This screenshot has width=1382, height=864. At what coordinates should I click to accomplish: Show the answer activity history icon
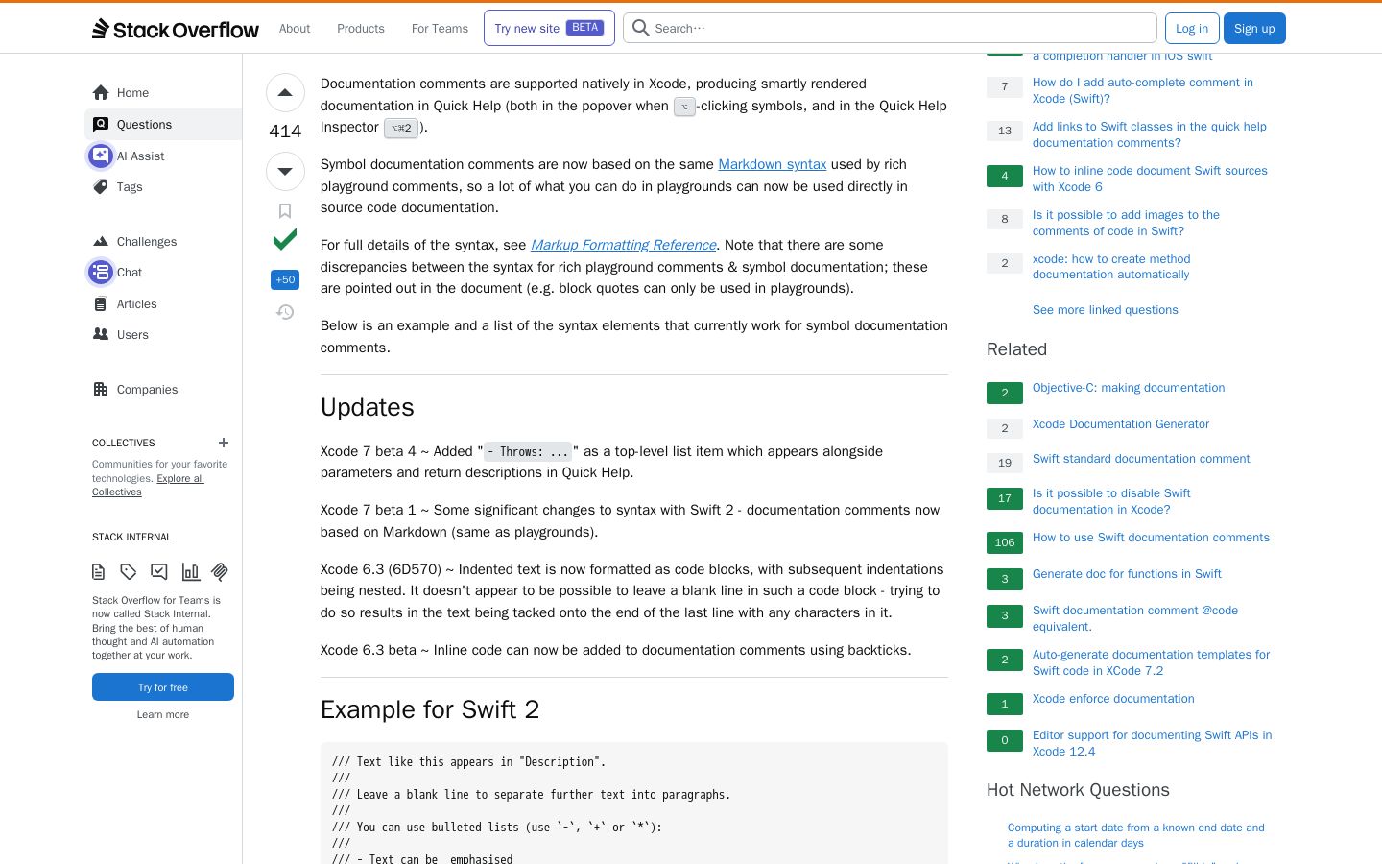(285, 312)
